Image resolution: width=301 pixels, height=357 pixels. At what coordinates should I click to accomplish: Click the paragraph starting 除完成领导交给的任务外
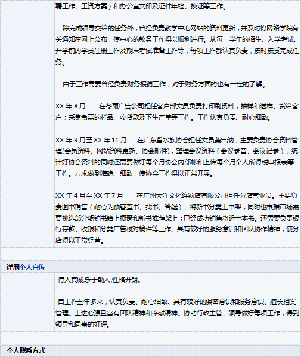pyautogui.click(x=177, y=45)
